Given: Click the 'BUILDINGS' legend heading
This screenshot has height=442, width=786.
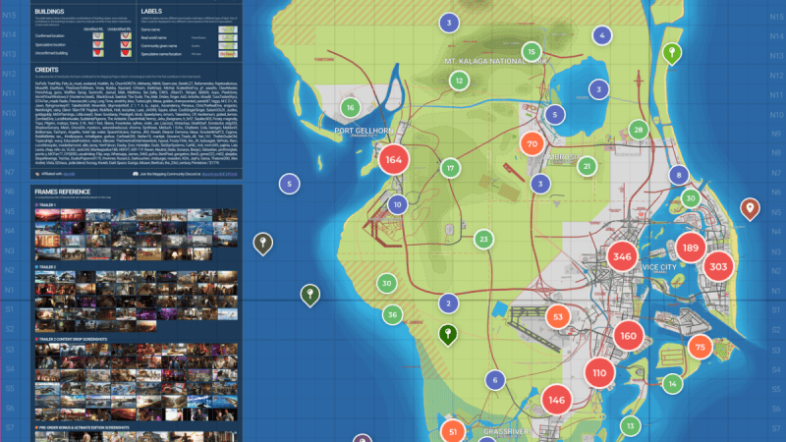Looking at the screenshot, I should (x=49, y=12).
